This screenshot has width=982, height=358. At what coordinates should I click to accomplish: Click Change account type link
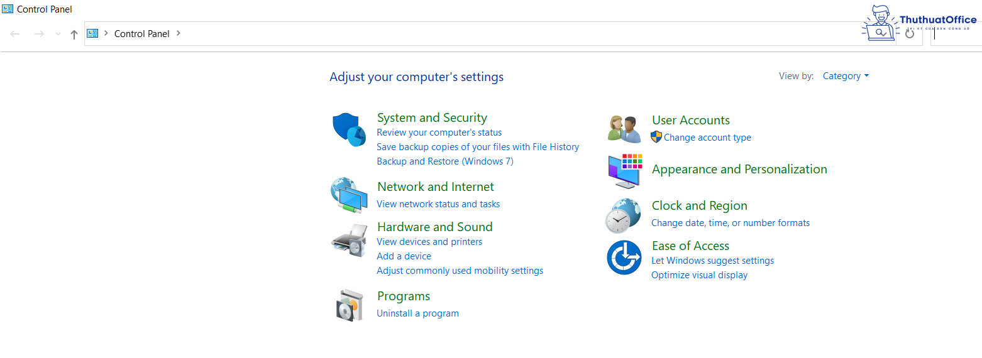(x=707, y=138)
